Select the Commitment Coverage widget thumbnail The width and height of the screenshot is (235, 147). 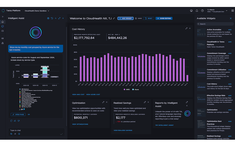click(201, 56)
